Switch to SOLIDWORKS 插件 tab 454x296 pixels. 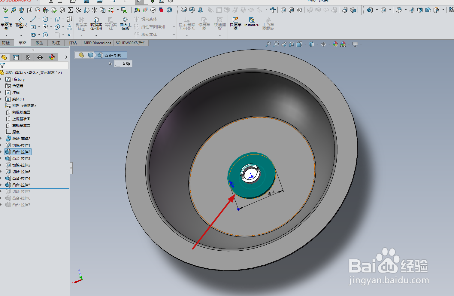(x=131, y=43)
